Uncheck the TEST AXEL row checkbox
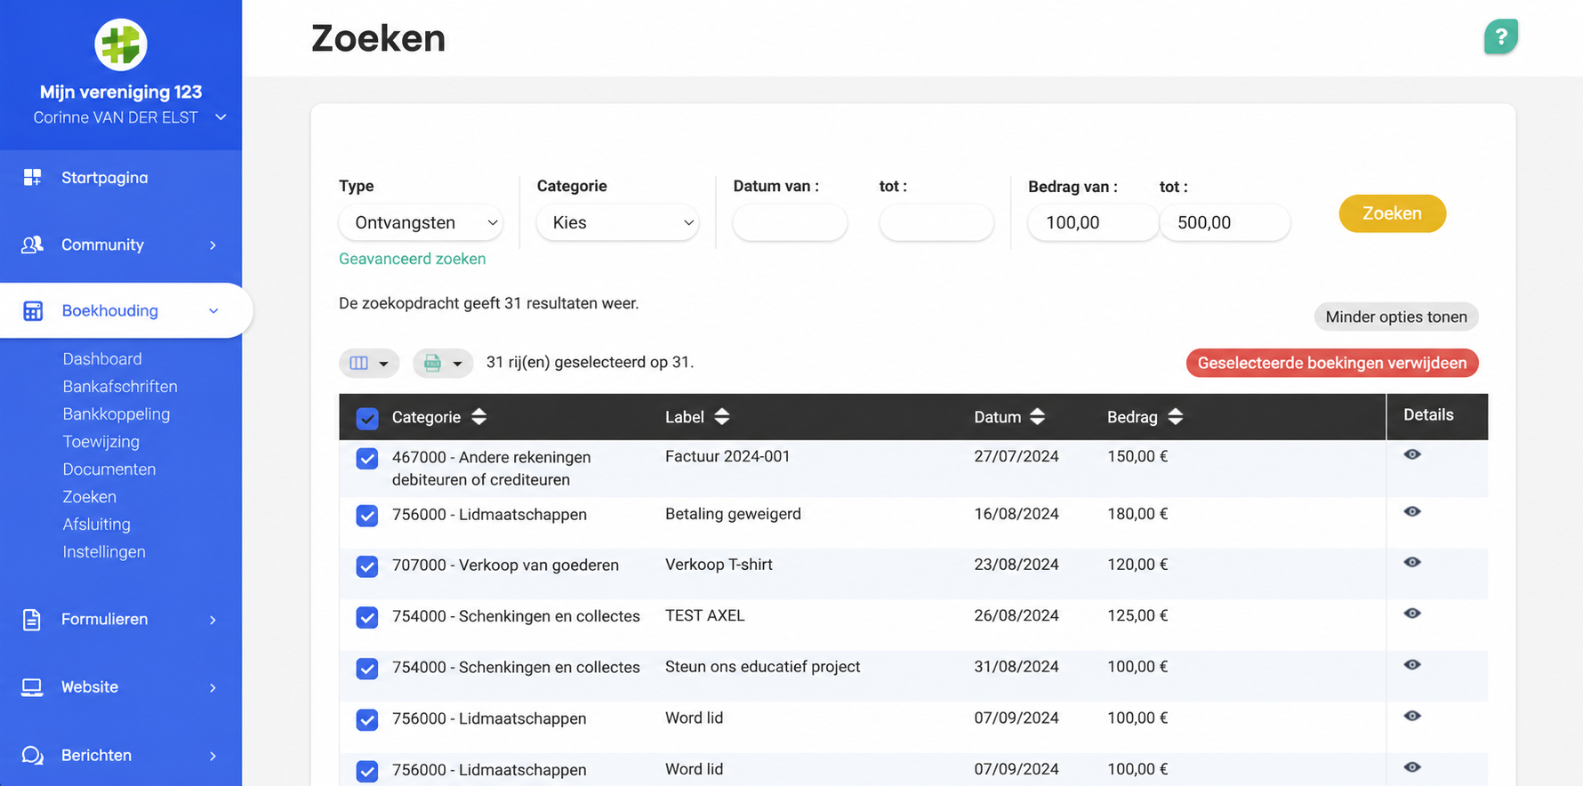1583x786 pixels. [367, 617]
